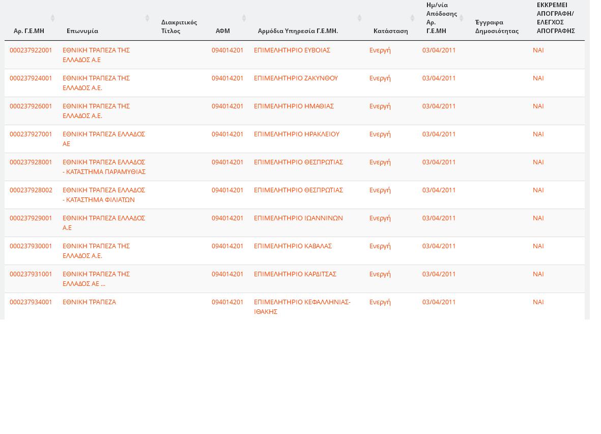
Task: Sort by Αρμόδια Υπηρεσία Γ.Ε.ΜΗ. arrows
Action: point(359,18)
